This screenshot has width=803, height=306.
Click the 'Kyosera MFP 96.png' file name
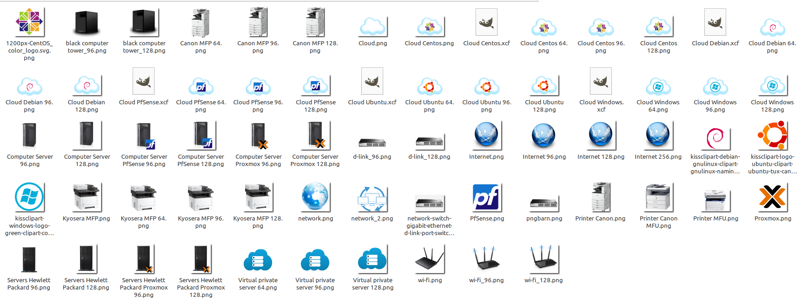201,222
